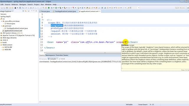189x106 pixels.
Task: Toggle Link with Editor in Package Explorer
Action: point(26,11)
